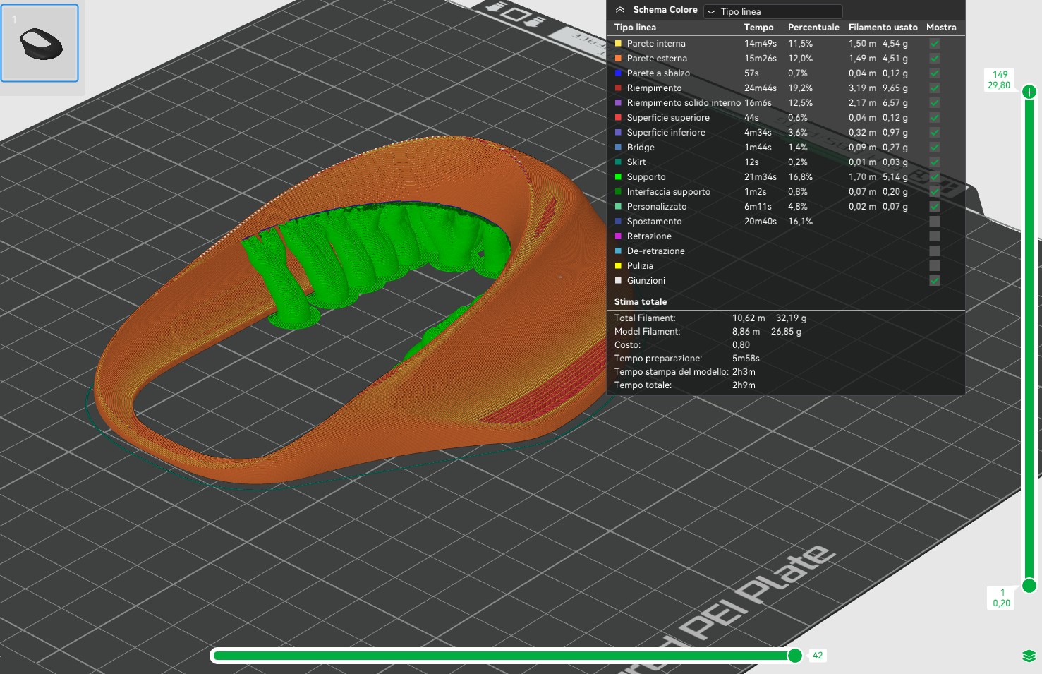Toggle Parete interna visibility checkbox
The image size is (1042, 674).
[x=935, y=43]
